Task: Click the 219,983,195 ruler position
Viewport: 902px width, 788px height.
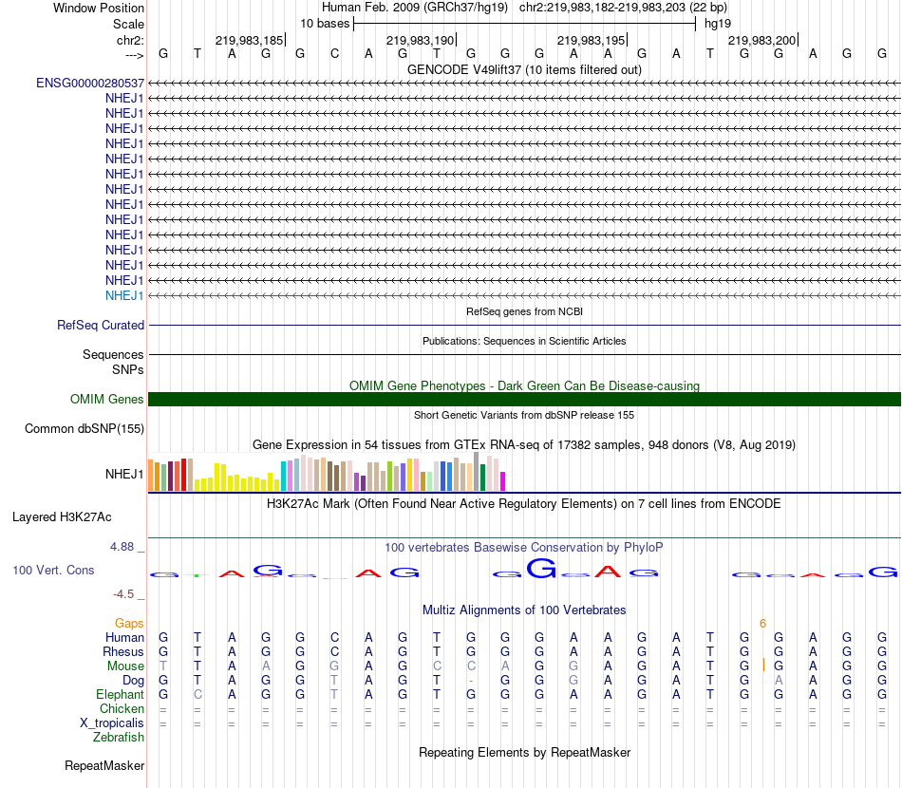Action: tap(591, 40)
